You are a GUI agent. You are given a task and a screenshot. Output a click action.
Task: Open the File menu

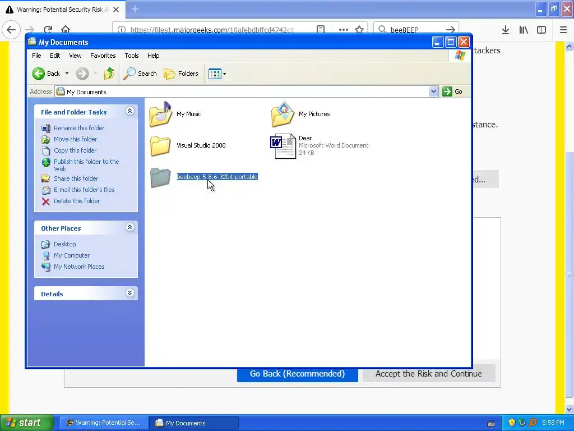[36, 56]
